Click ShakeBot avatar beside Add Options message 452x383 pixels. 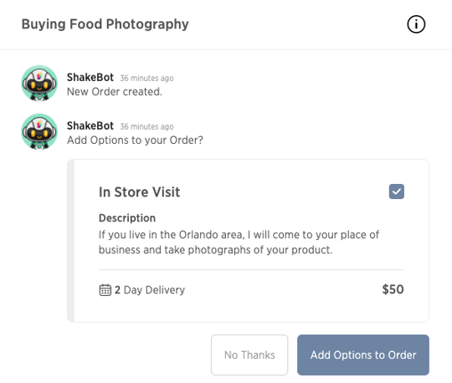(39, 132)
